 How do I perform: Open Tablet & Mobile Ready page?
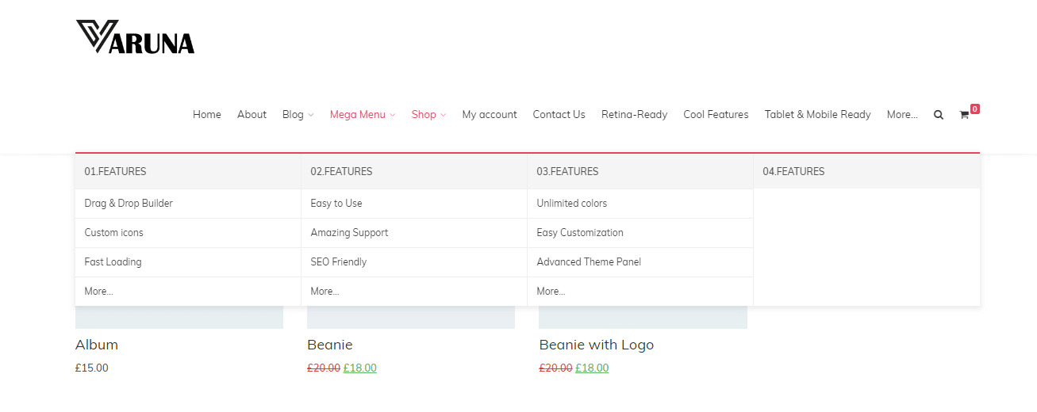tap(817, 115)
